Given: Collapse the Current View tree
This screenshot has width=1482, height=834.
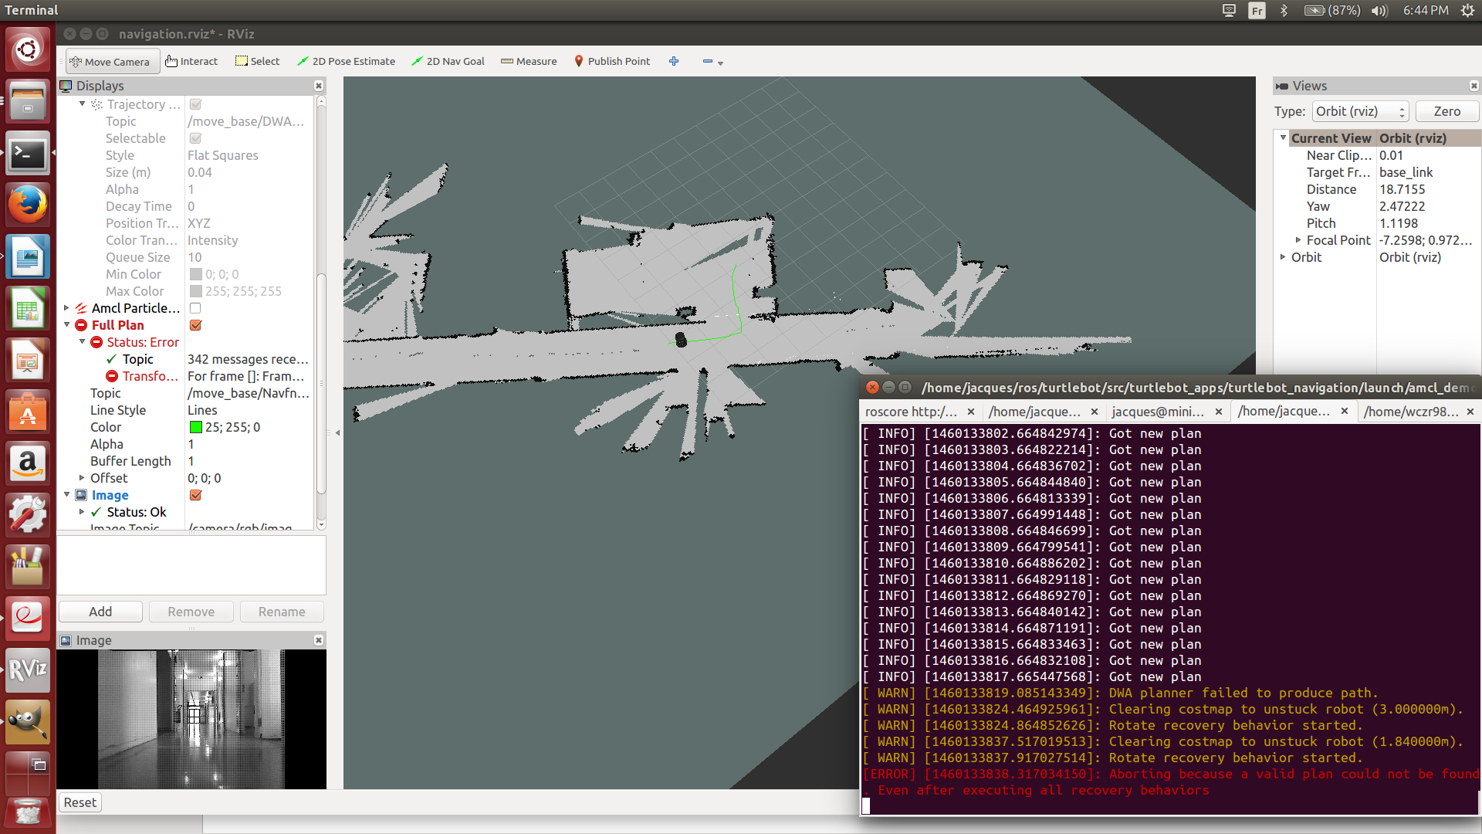Looking at the screenshot, I should [1283, 137].
